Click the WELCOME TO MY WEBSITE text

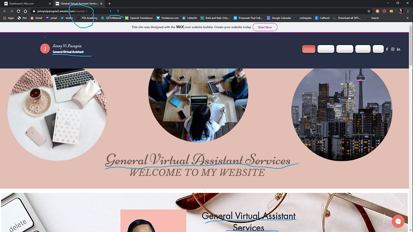coord(197,173)
